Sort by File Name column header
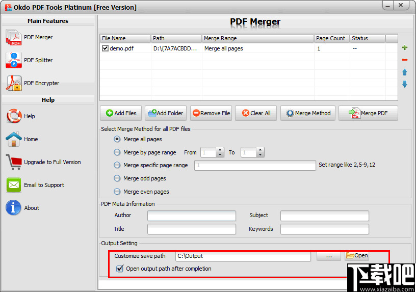This screenshot has height=292, width=416. pyautogui.click(x=125, y=38)
